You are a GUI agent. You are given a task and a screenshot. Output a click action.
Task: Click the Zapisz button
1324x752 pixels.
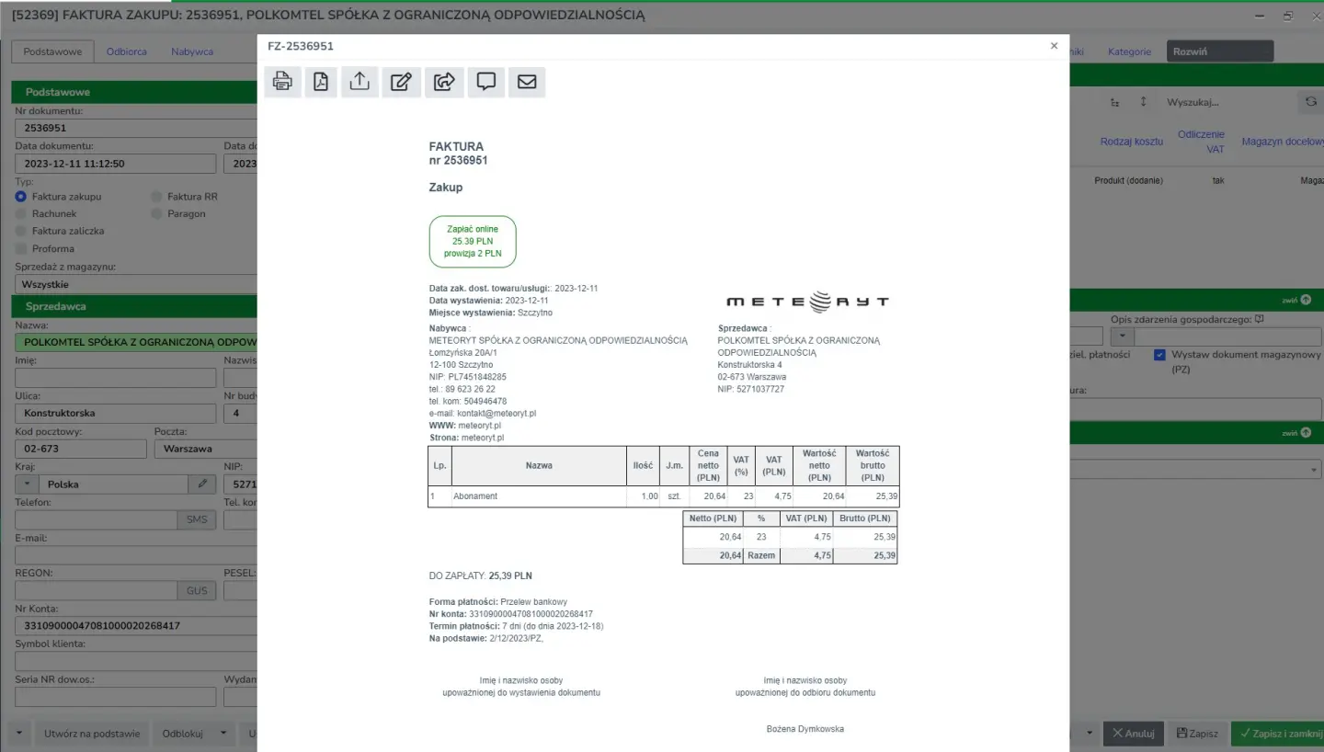point(1197,734)
